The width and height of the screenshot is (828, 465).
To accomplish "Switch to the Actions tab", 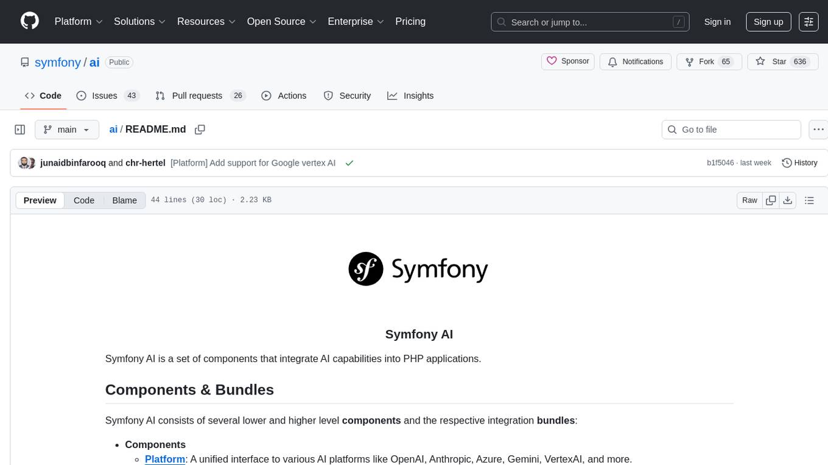I will click(x=284, y=96).
